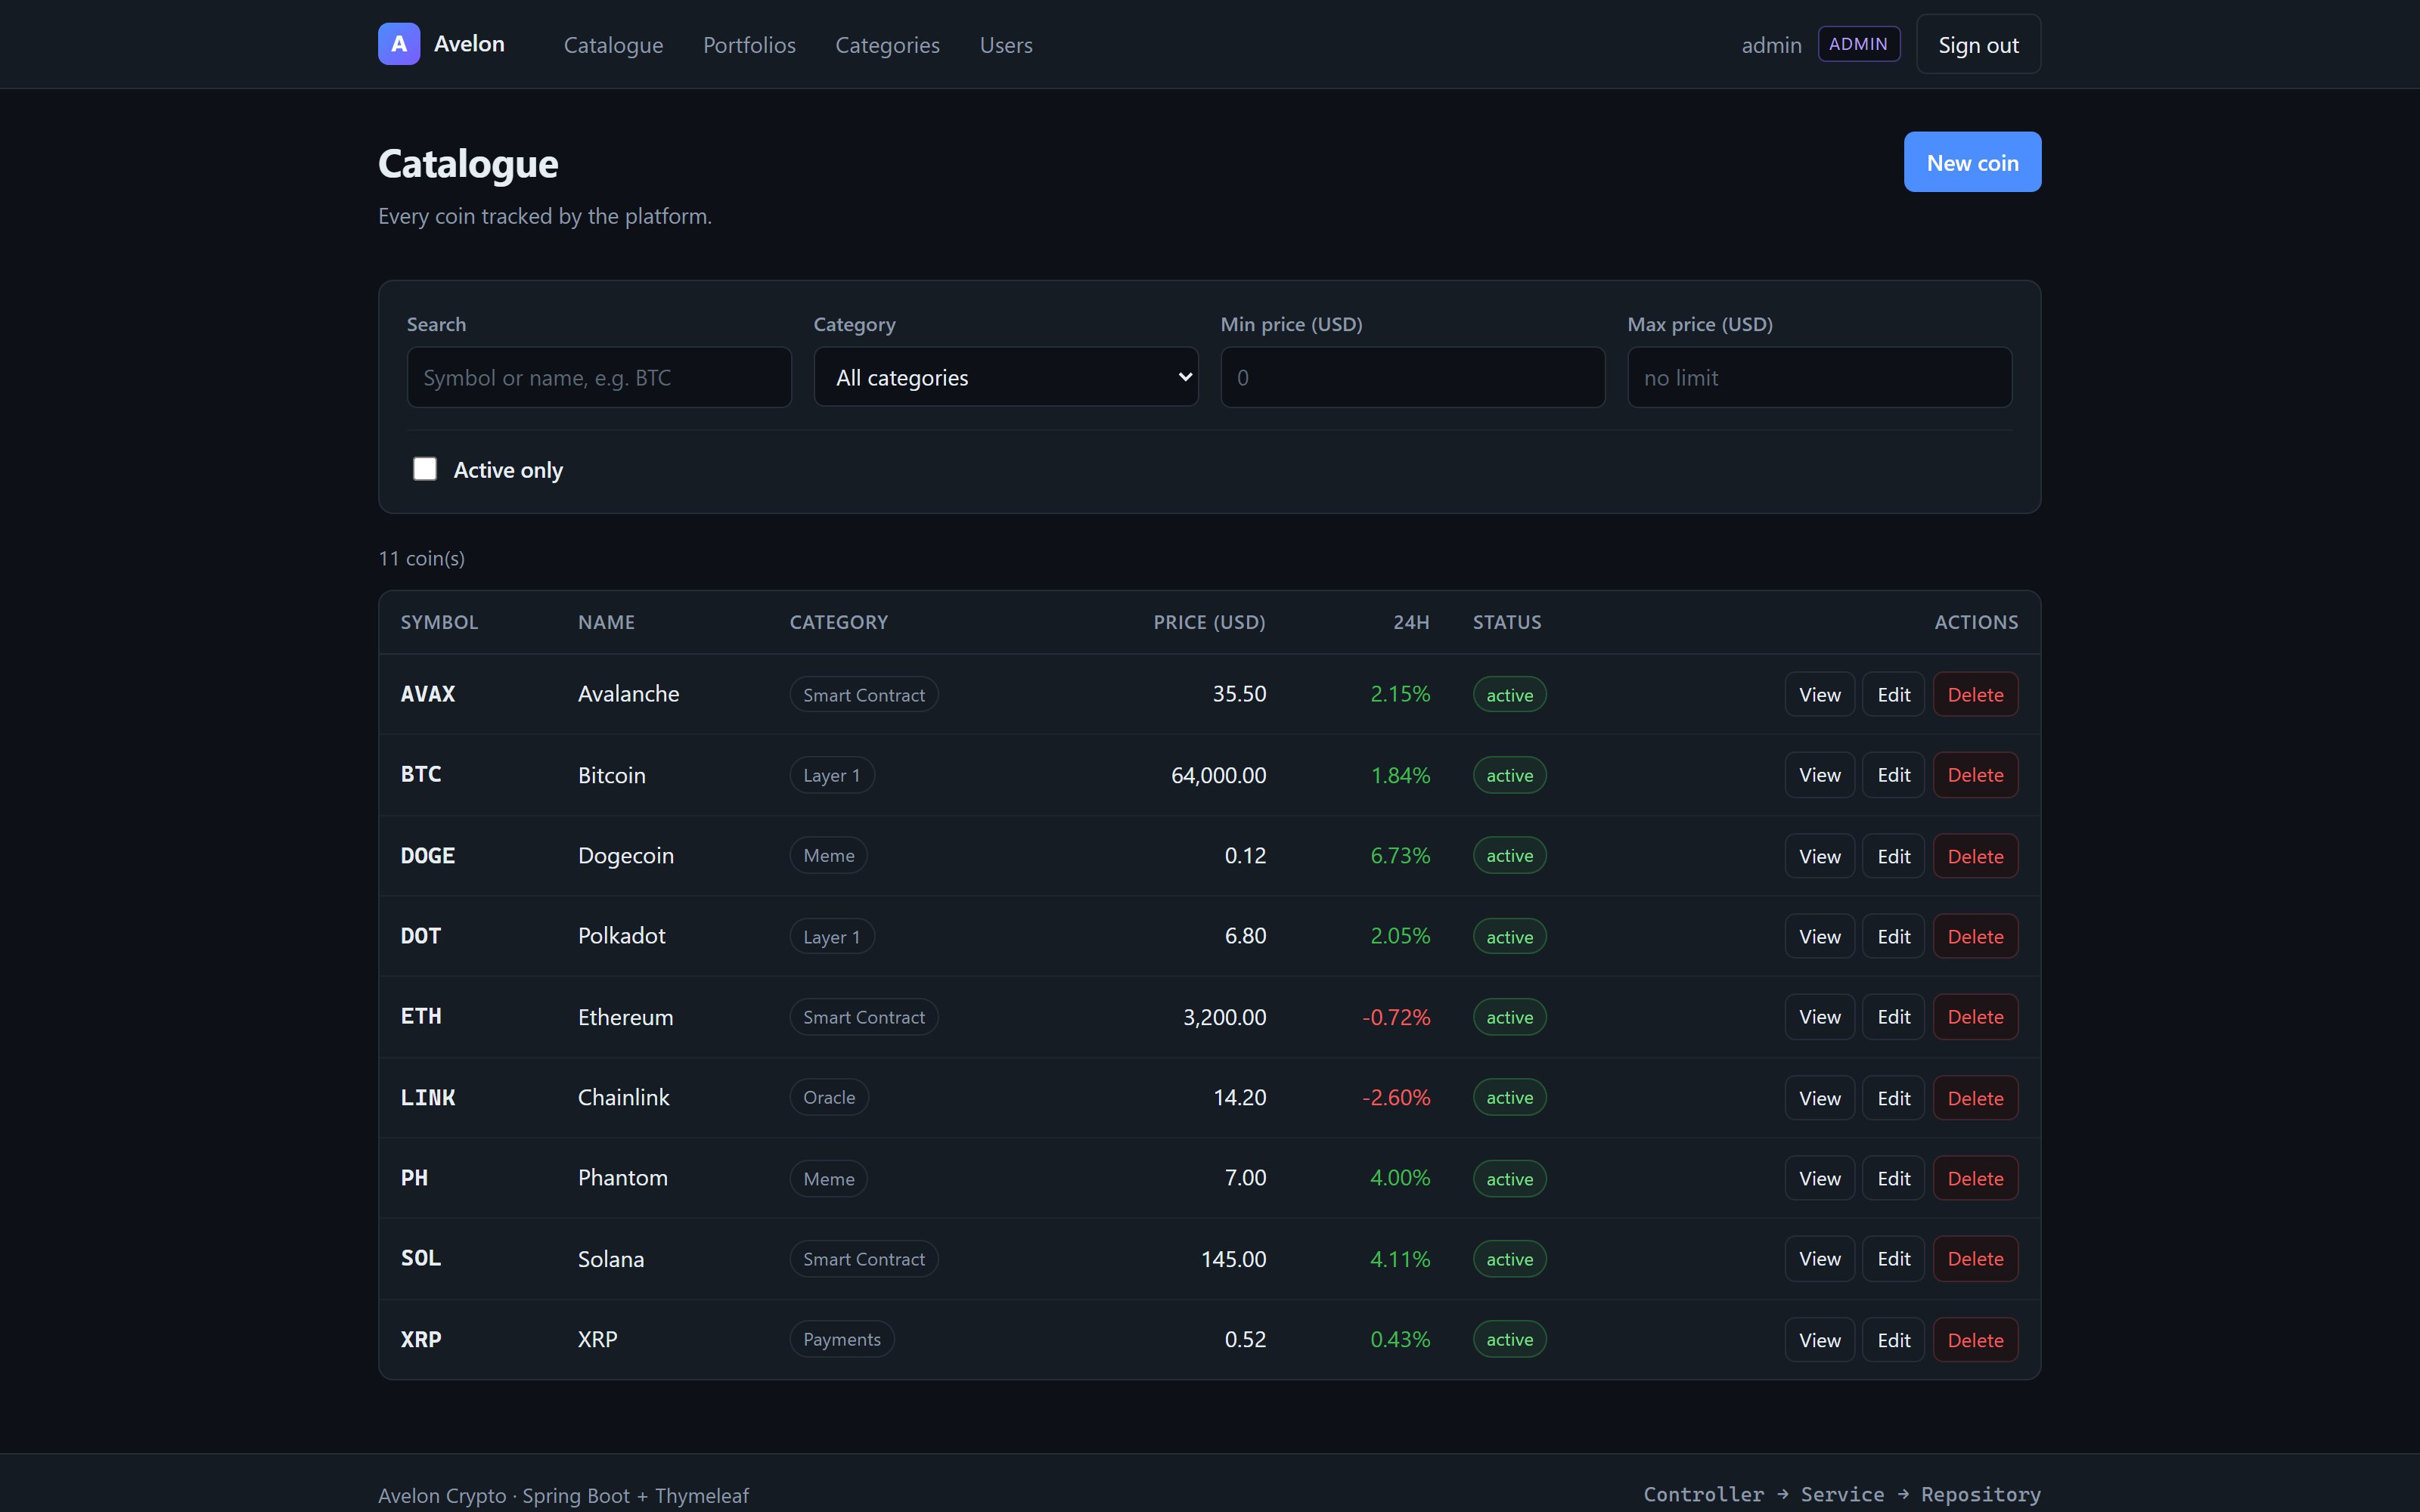Click the Min price input field
Image resolution: width=2420 pixels, height=1512 pixels.
(1412, 377)
